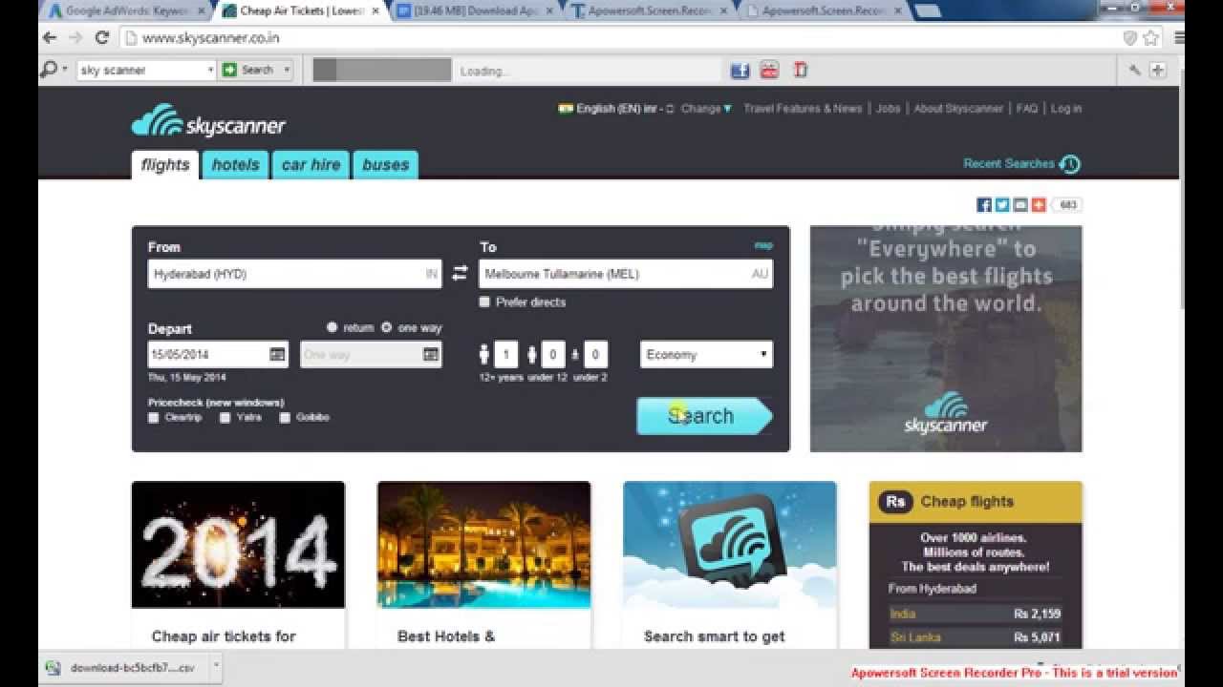Click the 2014 fireworks thumbnail
This screenshot has width=1223, height=687.
click(x=238, y=545)
